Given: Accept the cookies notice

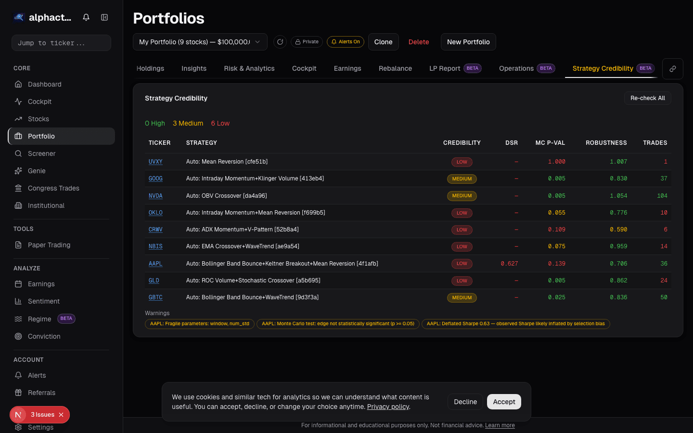Looking at the screenshot, I should click(504, 402).
